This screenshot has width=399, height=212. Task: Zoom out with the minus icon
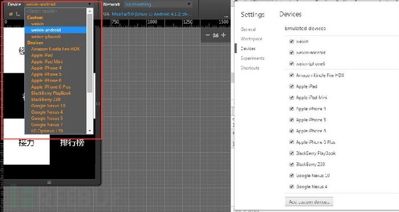tap(208, 35)
